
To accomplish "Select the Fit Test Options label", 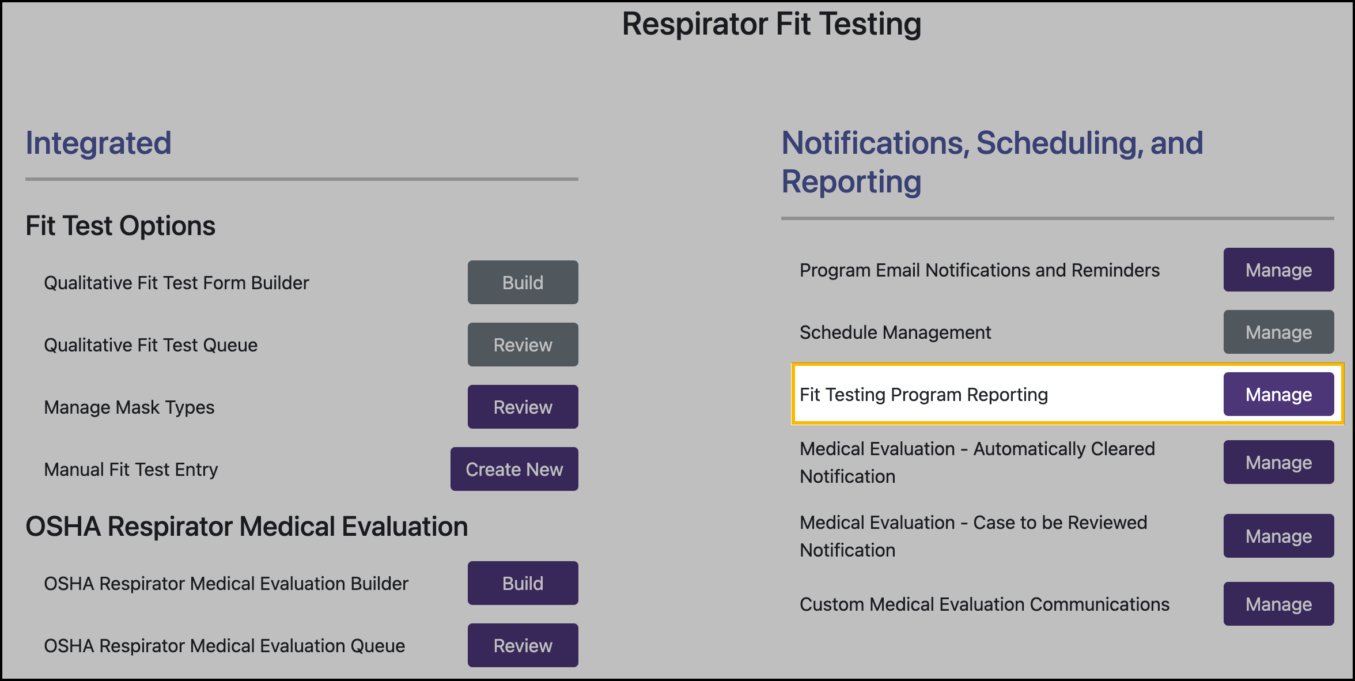I will click(x=120, y=225).
